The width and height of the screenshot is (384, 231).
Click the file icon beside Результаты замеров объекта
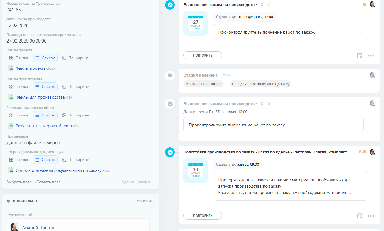coord(11,126)
